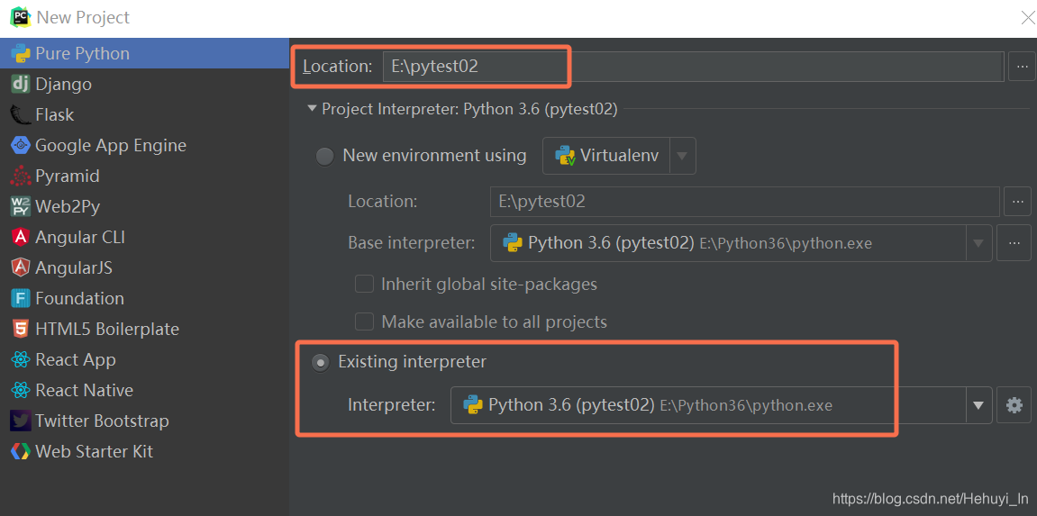The width and height of the screenshot is (1037, 516).
Task: Choose the Twitter Bootstrap icon
Action: coord(20,421)
